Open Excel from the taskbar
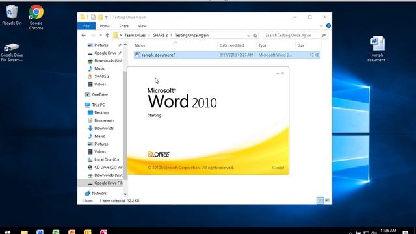 click(x=56, y=232)
